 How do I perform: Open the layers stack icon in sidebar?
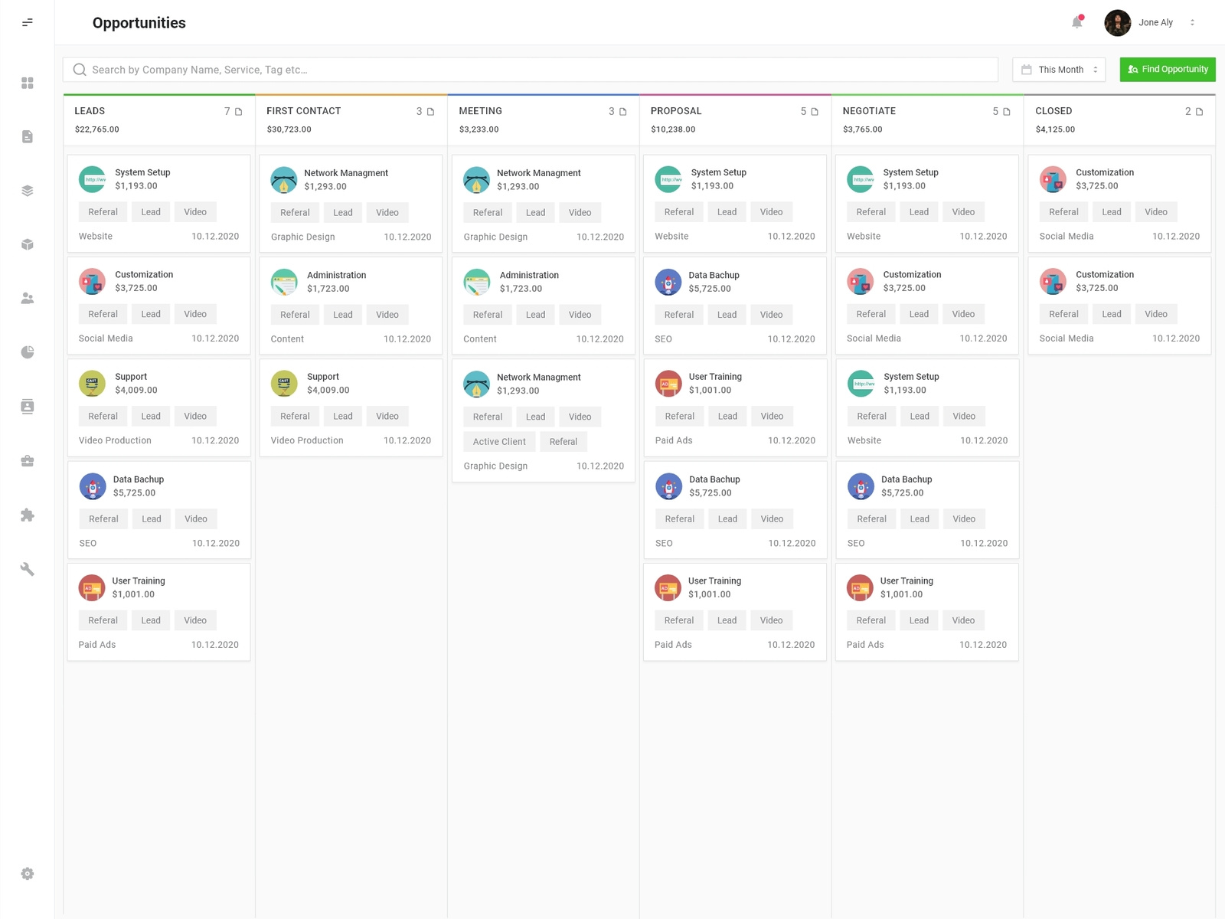tap(28, 191)
